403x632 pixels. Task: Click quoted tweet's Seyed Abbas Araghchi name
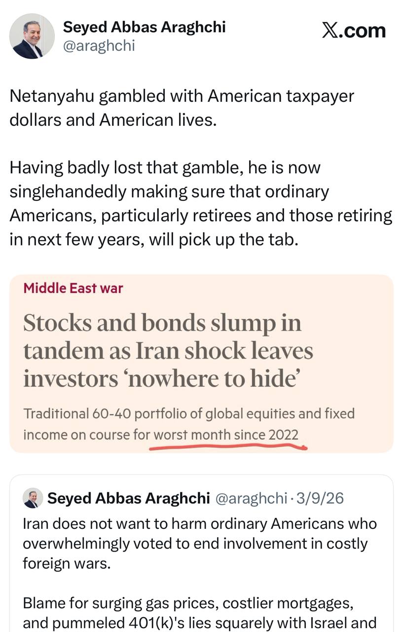(x=128, y=498)
